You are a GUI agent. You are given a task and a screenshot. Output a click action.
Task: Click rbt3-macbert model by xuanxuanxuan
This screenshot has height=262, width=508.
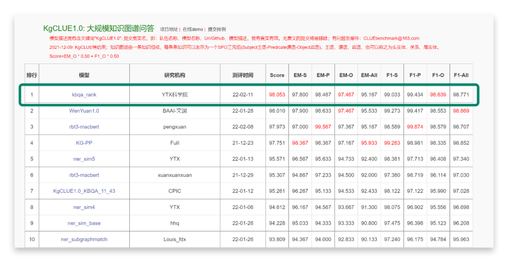coord(84,175)
